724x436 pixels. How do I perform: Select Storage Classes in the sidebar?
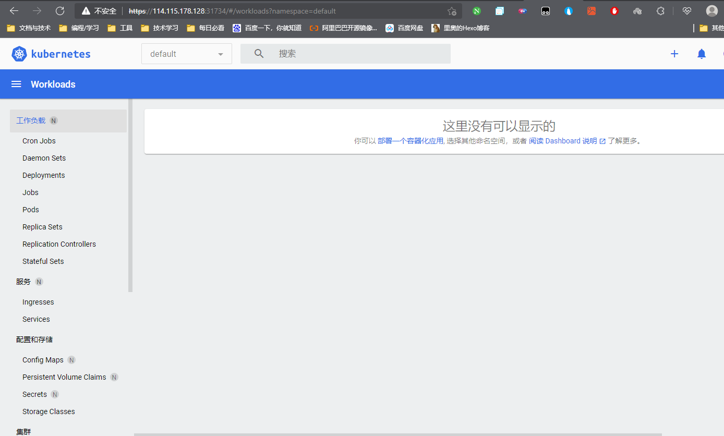49,411
